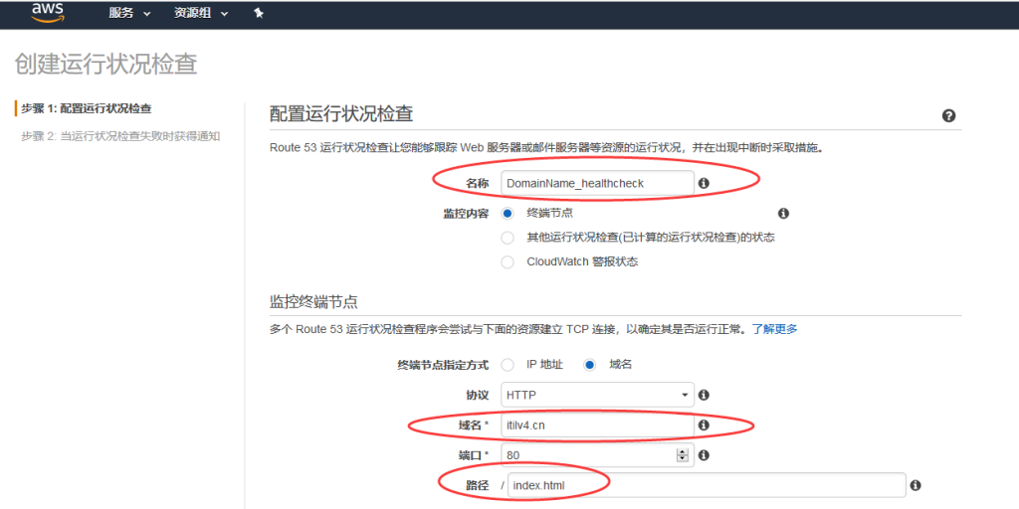Image resolution: width=1019 pixels, height=509 pixels.
Task: Click the 配置运行状况检查 section heading
Action: (341, 114)
